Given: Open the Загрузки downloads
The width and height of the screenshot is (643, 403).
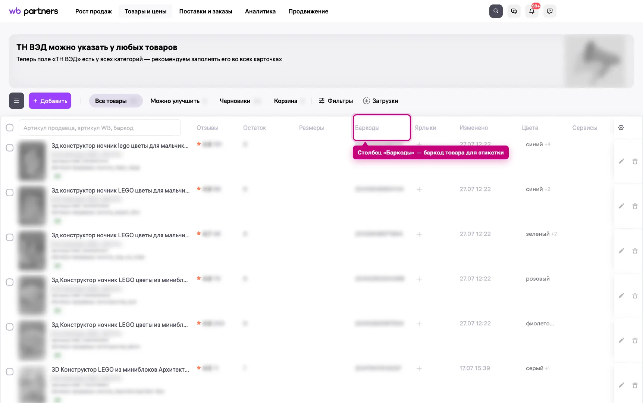Looking at the screenshot, I should coord(380,101).
